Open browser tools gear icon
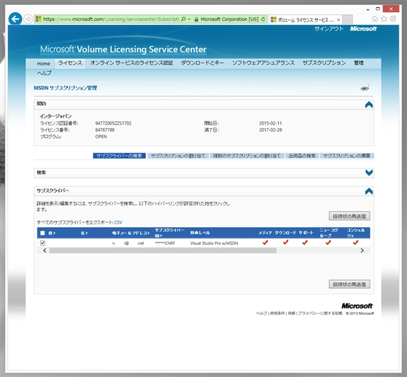This screenshot has width=407, height=377. coord(393,19)
